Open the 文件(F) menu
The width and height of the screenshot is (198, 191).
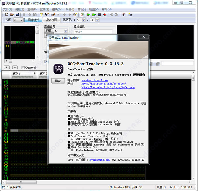(7, 9)
